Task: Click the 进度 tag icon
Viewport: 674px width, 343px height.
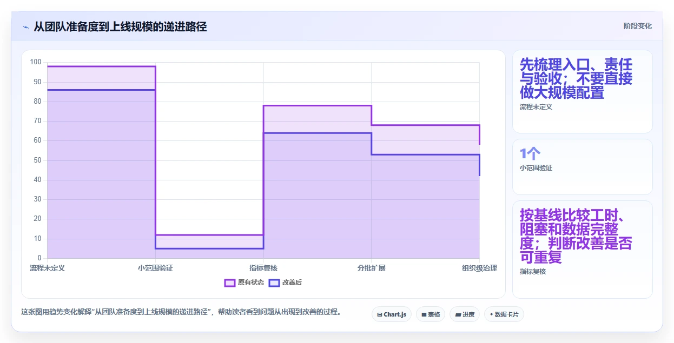Action: 458,314
